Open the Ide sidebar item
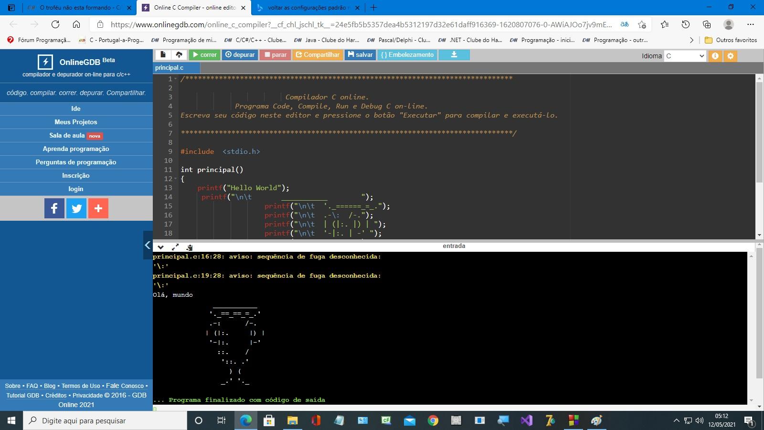This screenshot has height=430, width=764. point(76,108)
